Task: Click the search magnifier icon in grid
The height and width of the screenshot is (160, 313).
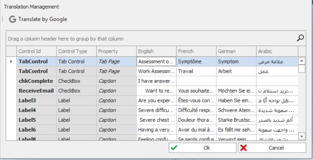Action: tap(300, 38)
